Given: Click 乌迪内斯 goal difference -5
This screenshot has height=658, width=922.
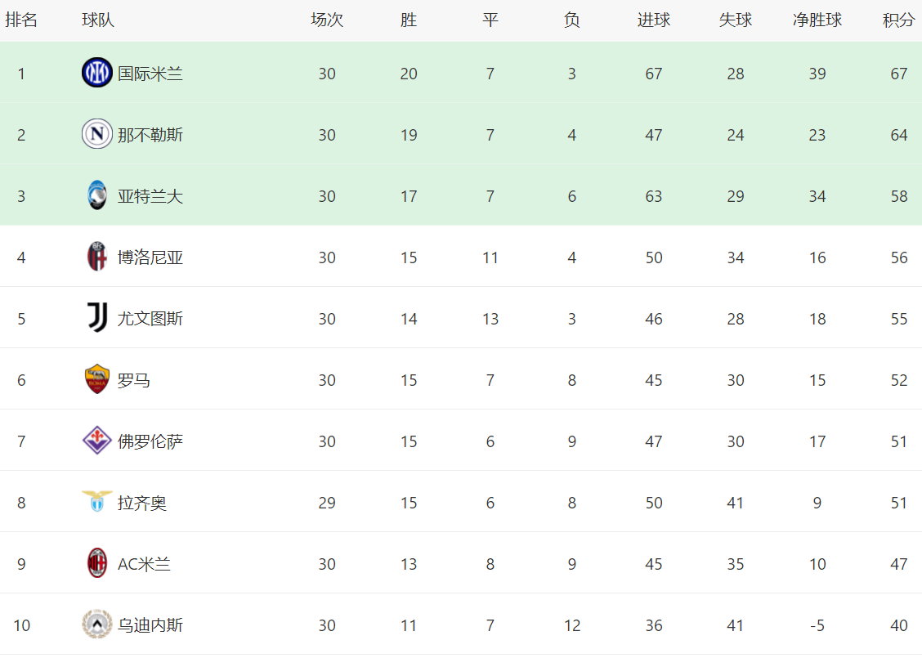Looking at the screenshot, I should point(817,625).
